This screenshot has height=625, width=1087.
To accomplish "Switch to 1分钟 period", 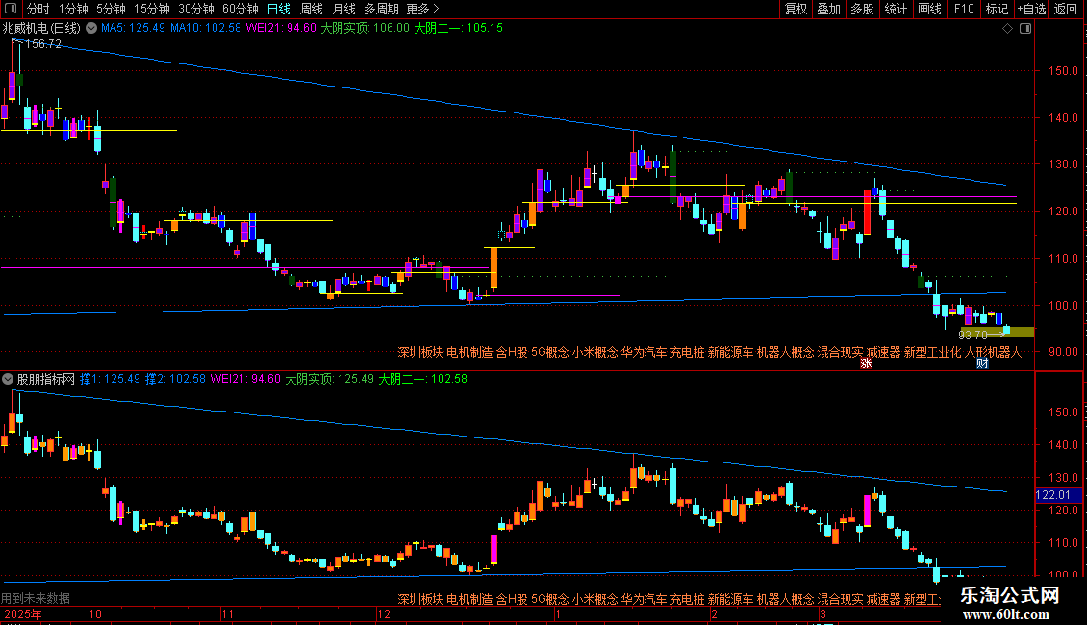I will [73, 9].
